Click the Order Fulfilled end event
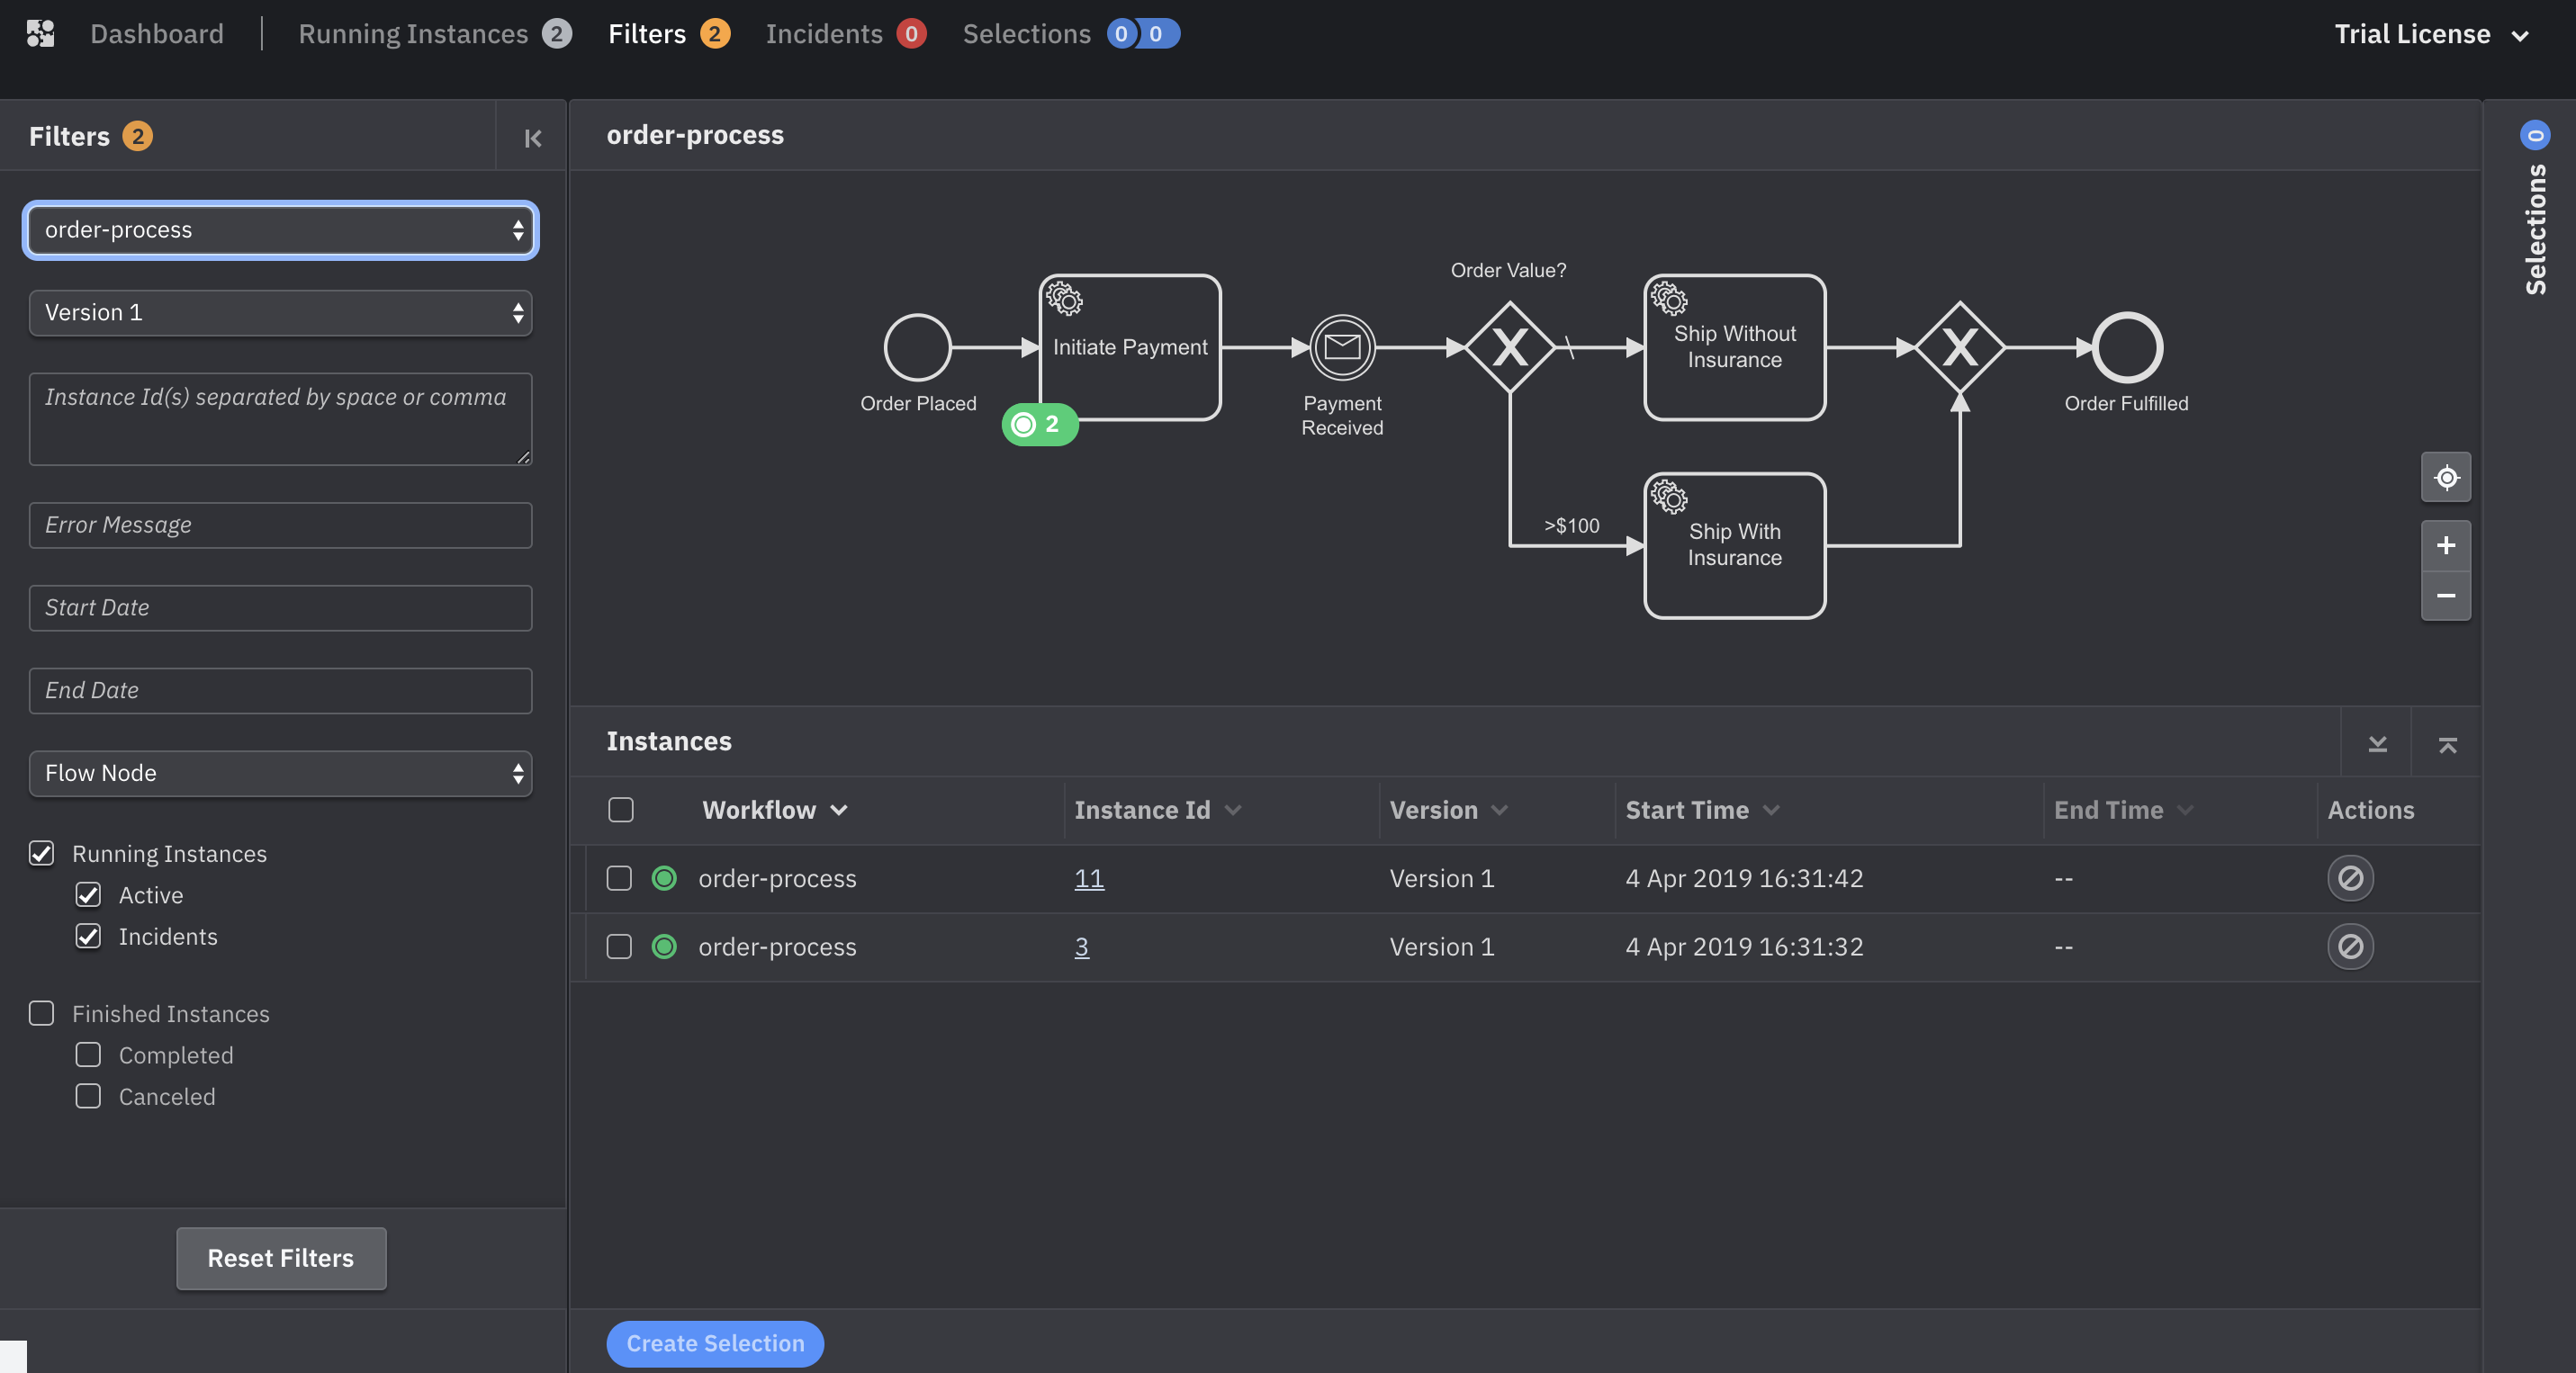 point(2127,346)
